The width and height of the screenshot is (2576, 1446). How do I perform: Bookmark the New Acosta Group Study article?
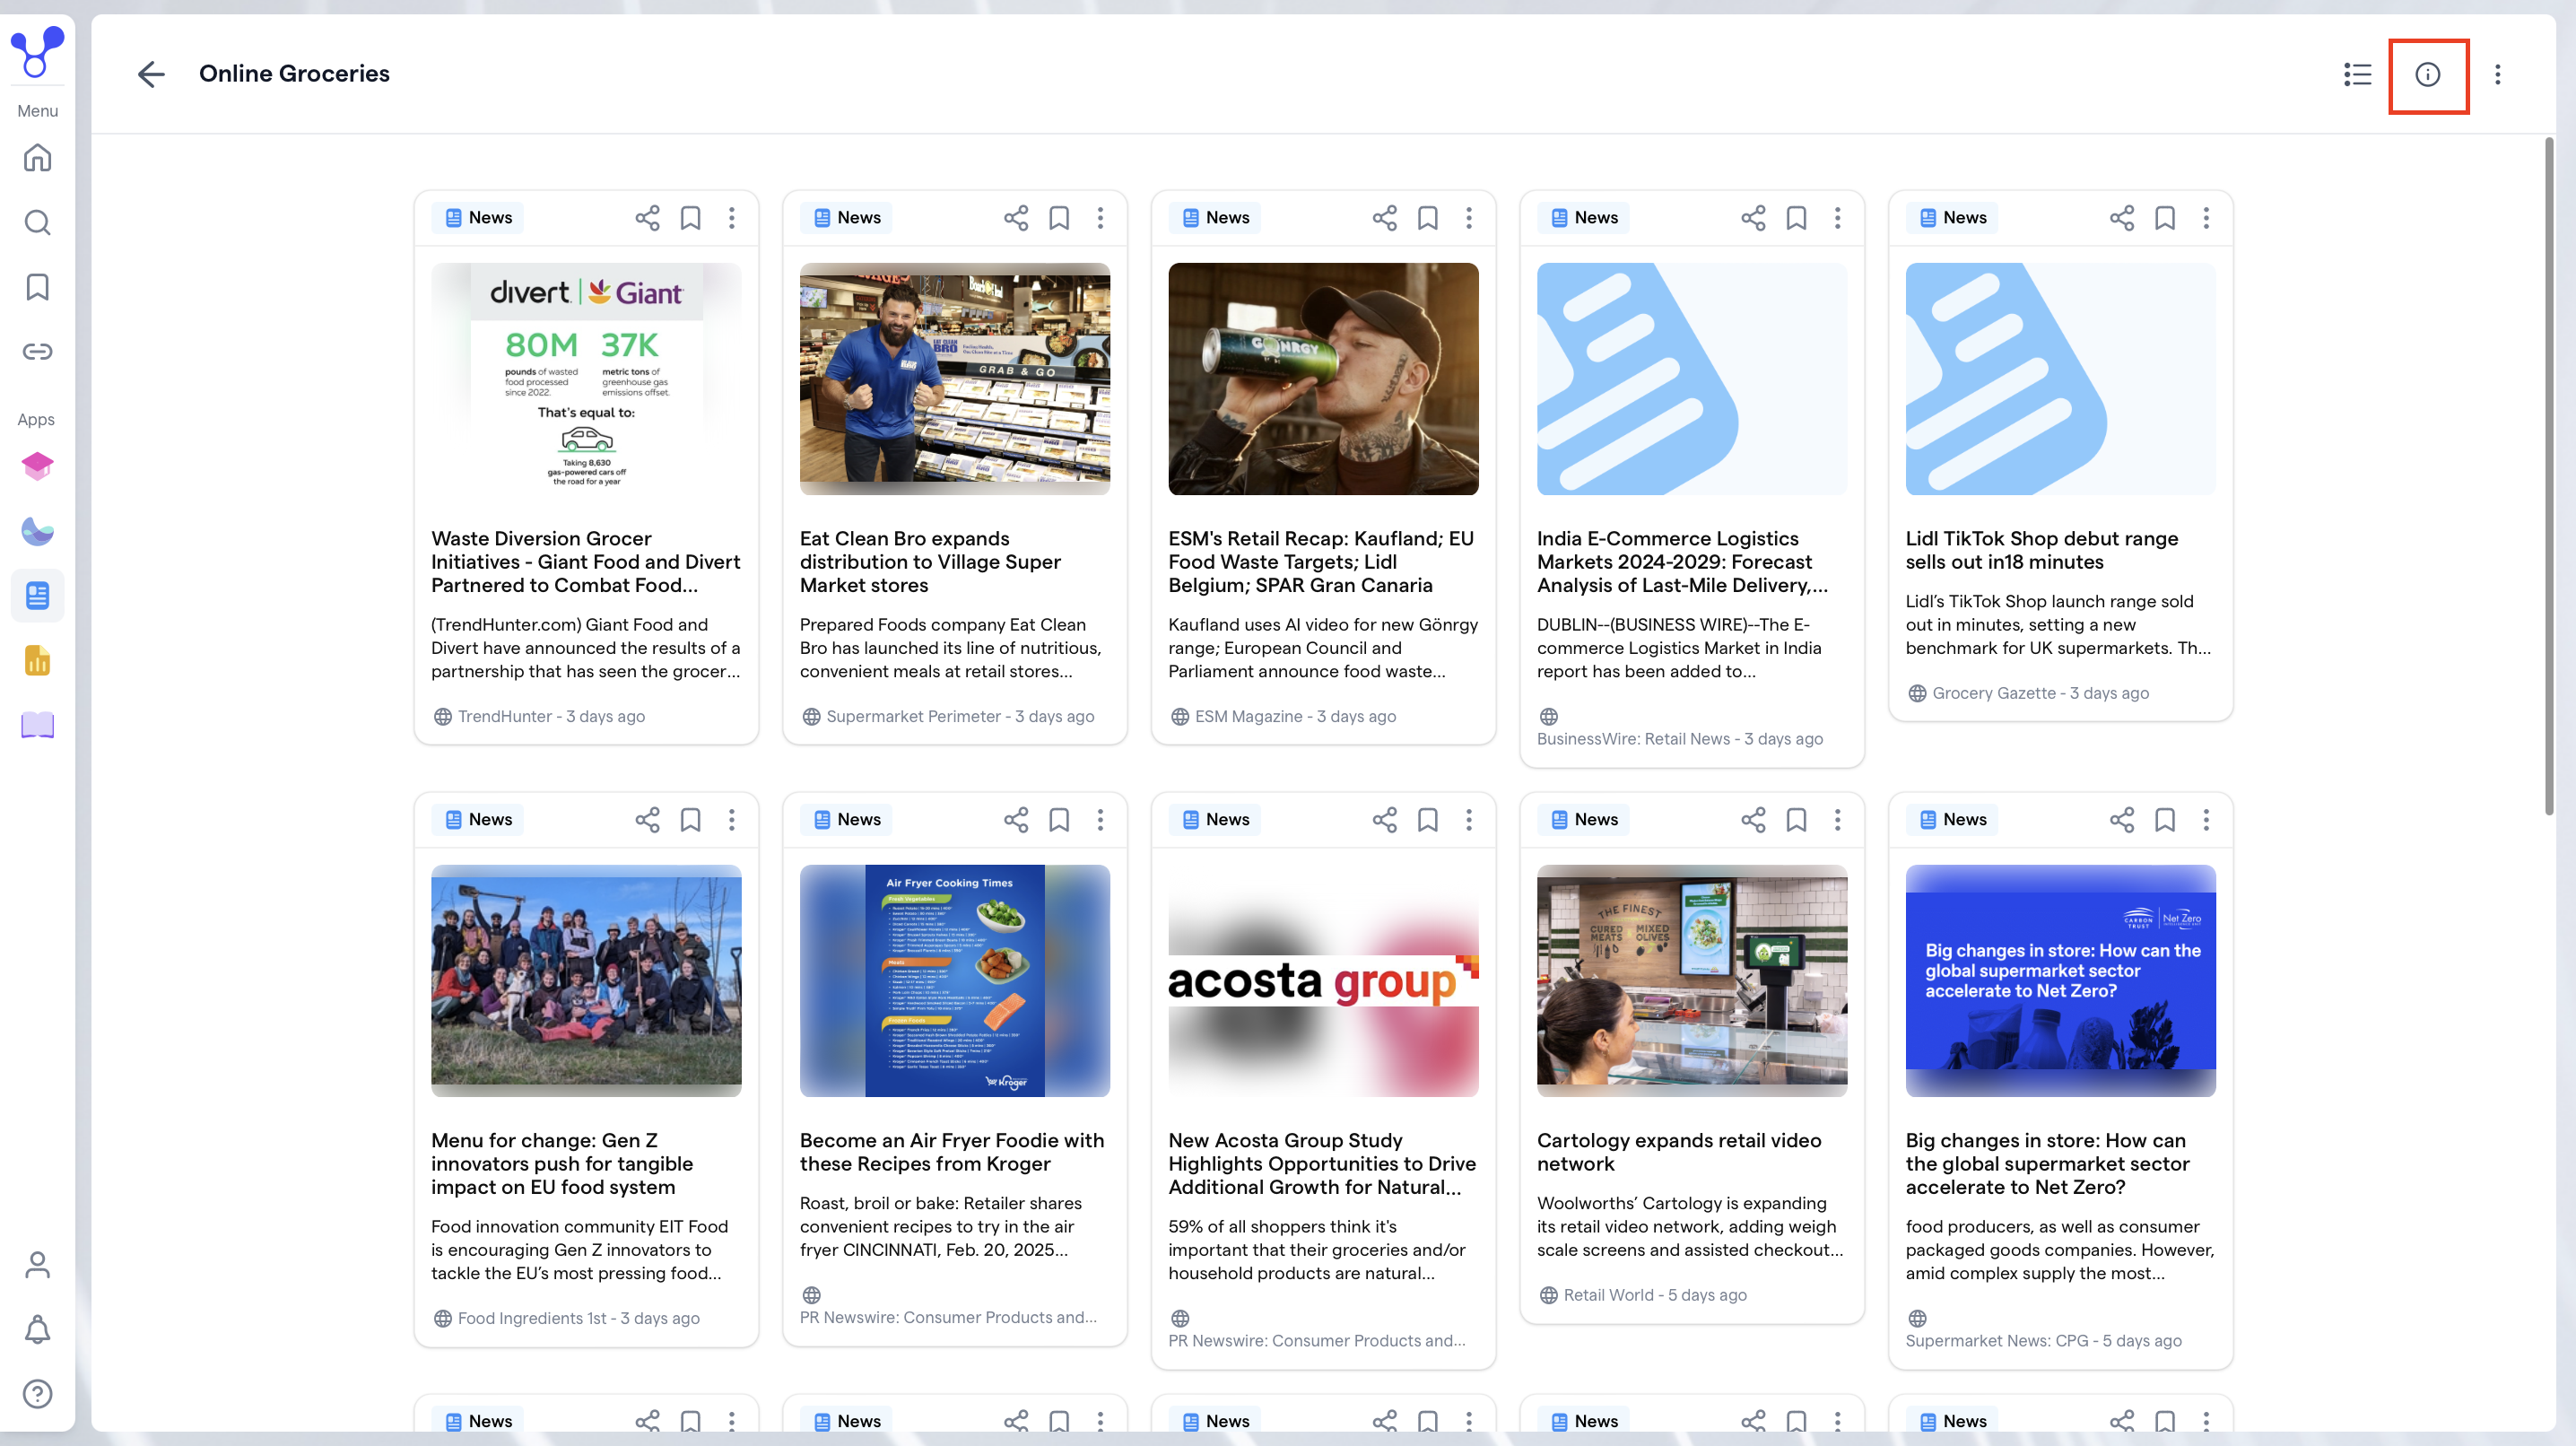coord(1427,820)
